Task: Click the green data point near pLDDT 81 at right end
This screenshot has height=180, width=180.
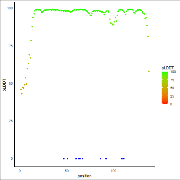Action: [148, 36]
